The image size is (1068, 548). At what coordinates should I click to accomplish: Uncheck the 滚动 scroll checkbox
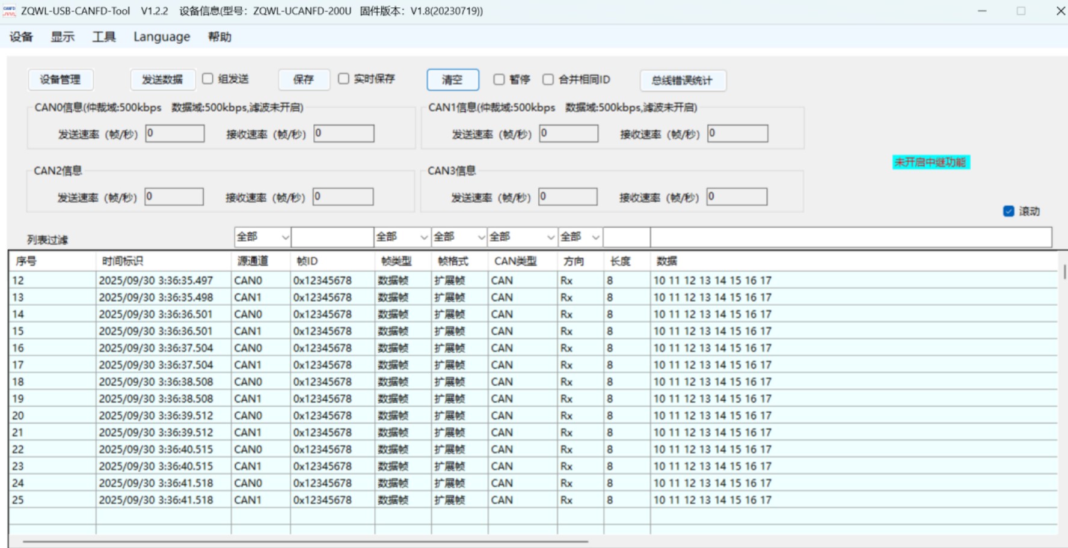pos(1008,212)
